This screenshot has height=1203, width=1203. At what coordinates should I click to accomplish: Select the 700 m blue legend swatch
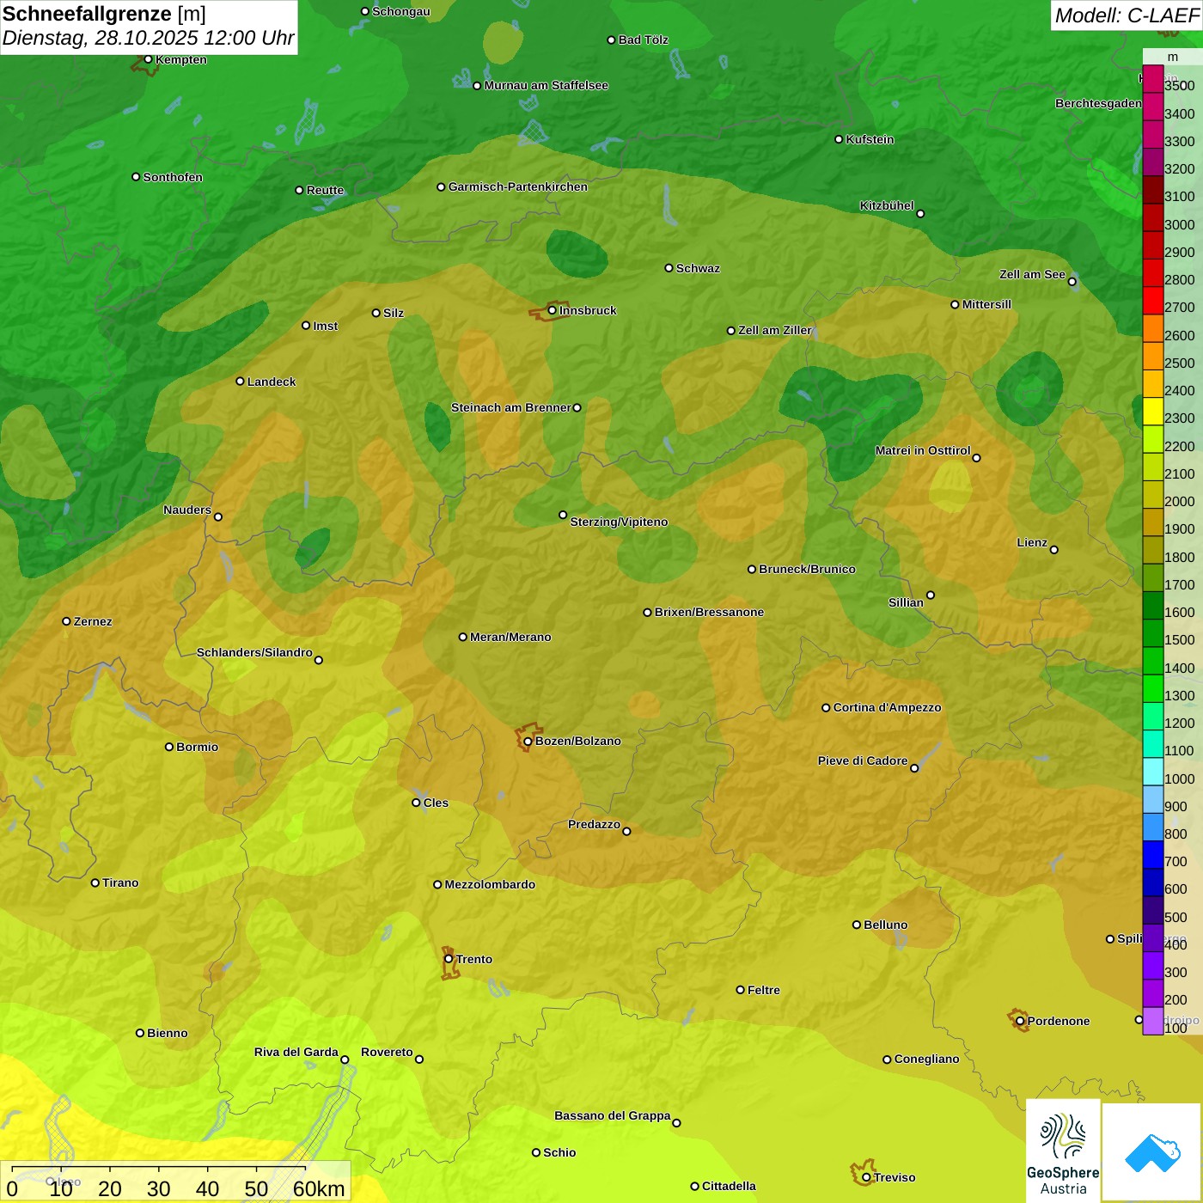(1152, 854)
